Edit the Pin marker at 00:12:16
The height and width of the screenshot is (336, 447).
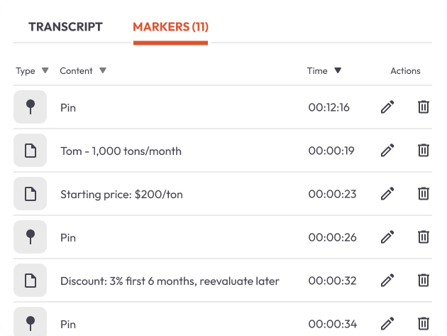pos(387,107)
